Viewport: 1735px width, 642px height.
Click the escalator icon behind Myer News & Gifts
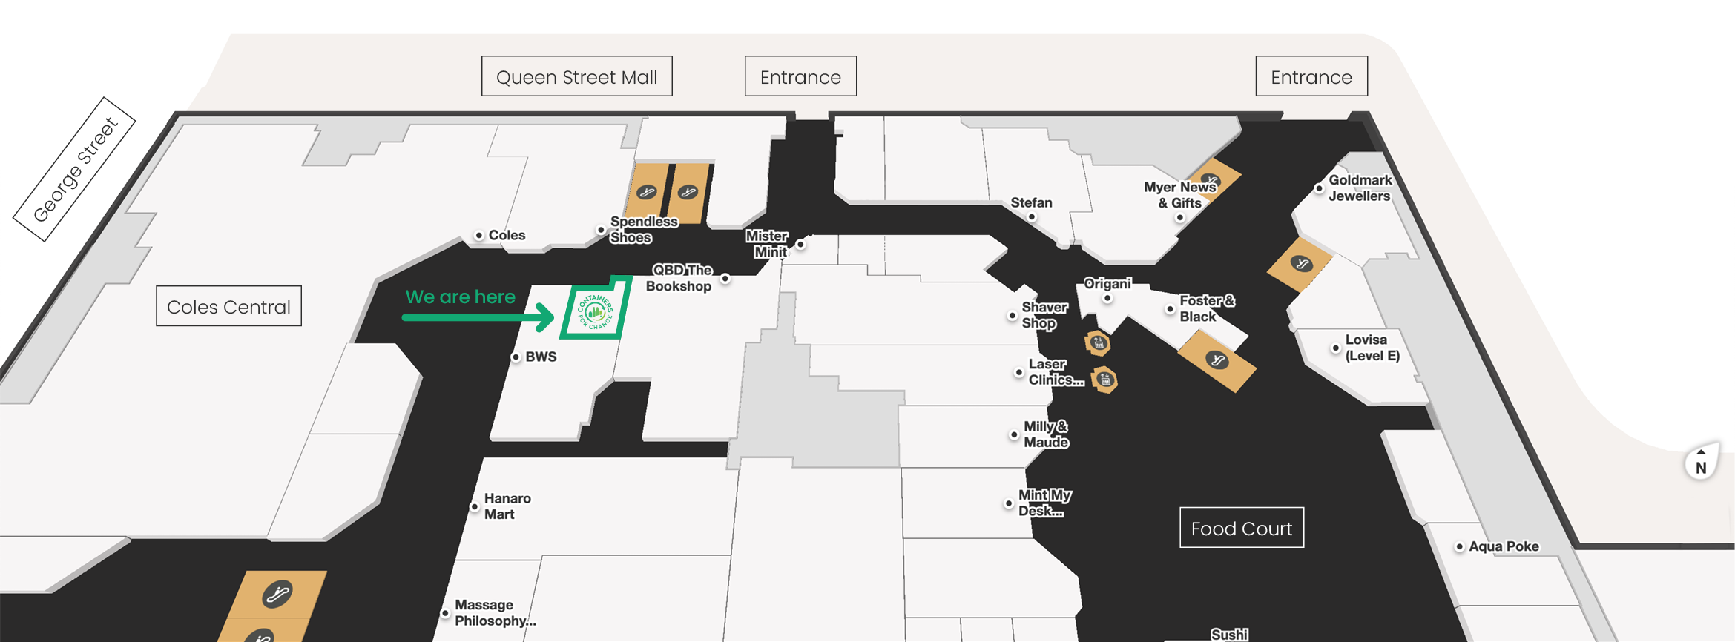[x=1211, y=179]
